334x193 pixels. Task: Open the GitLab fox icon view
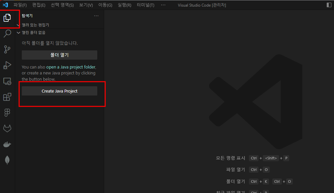(7, 128)
